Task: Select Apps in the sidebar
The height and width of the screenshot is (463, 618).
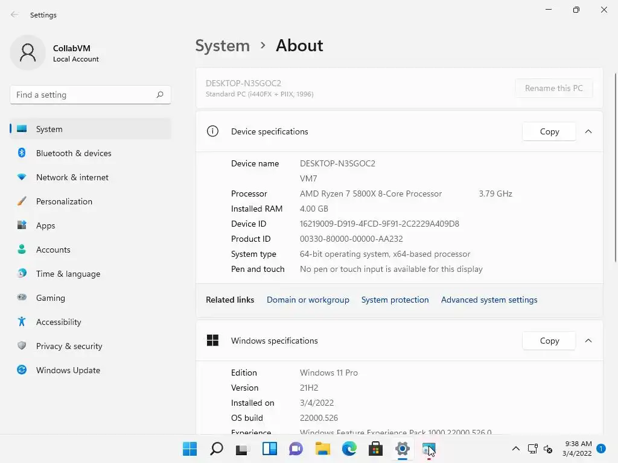Action: [x=91, y=225]
